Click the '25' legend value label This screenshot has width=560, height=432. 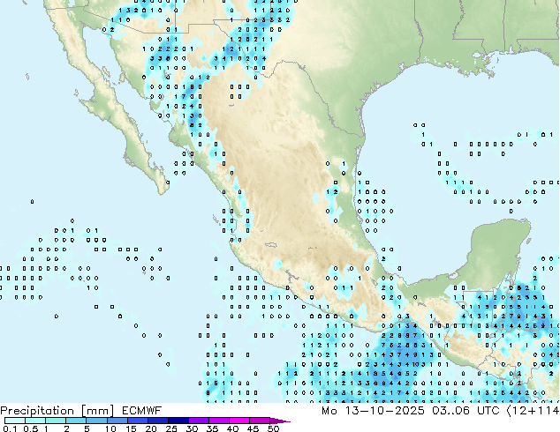click(171, 428)
